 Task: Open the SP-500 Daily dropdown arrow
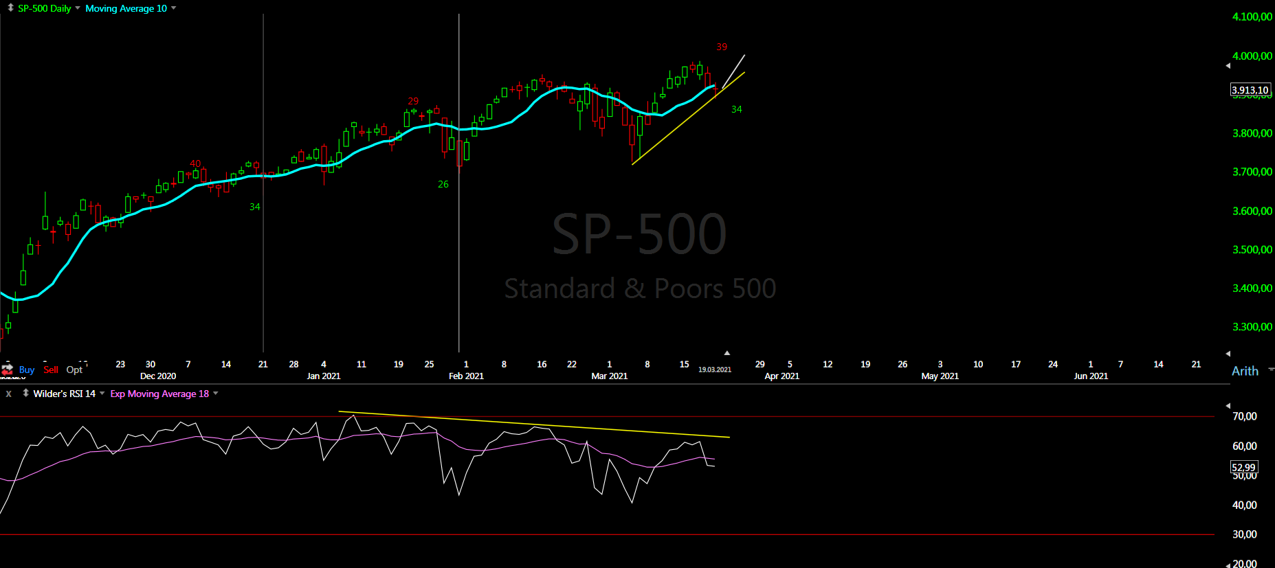click(78, 8)
